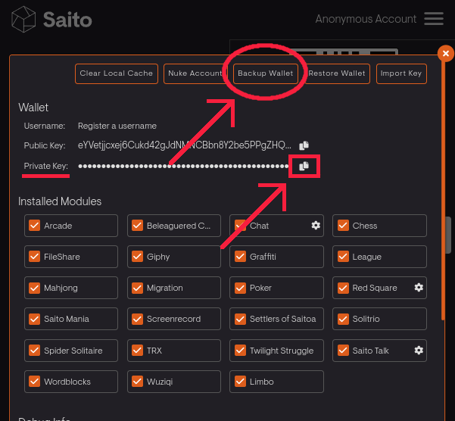
Task: Close the settings overlay with the orange X
Action: point(446,54)
